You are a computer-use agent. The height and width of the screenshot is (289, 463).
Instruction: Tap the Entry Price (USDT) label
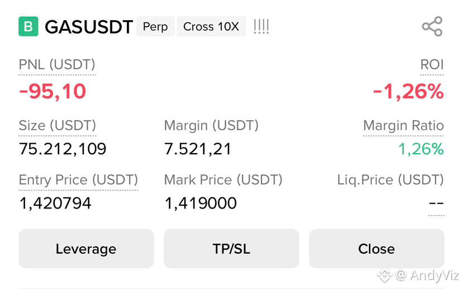coord(78,179)
